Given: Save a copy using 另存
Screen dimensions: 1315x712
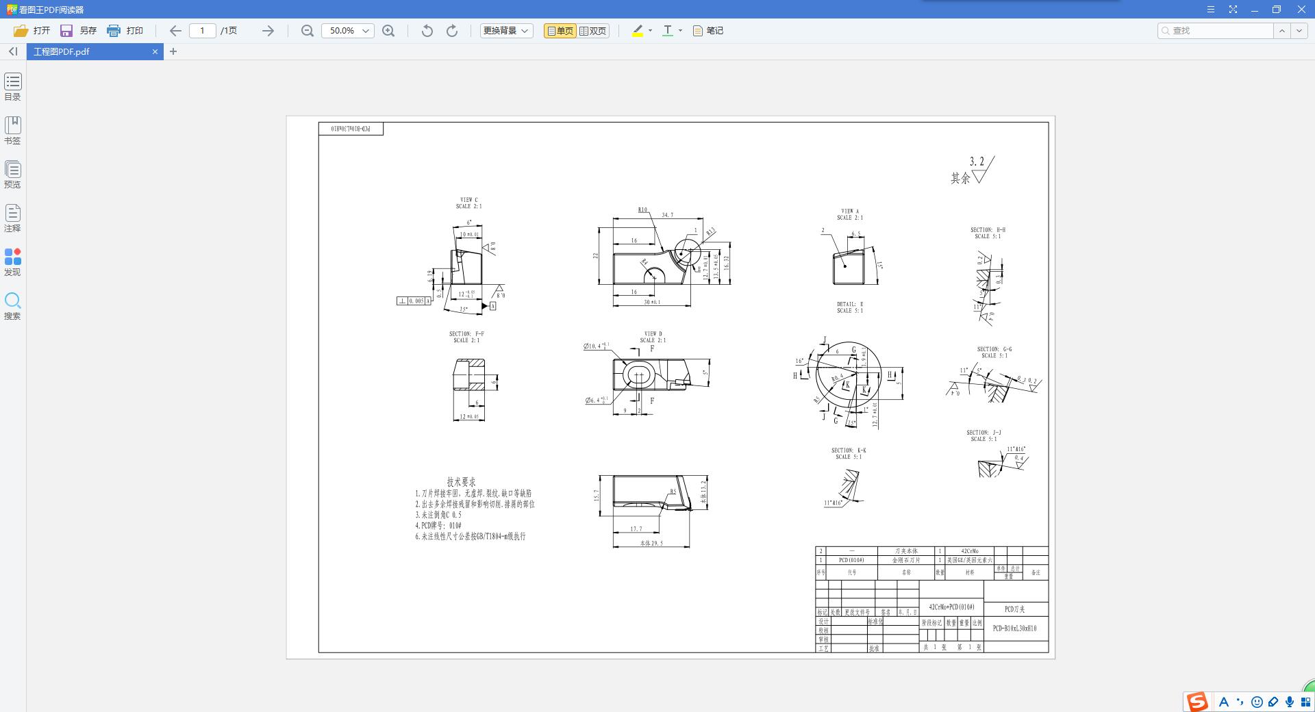Looking at the screenshot, I should point(78,31).
